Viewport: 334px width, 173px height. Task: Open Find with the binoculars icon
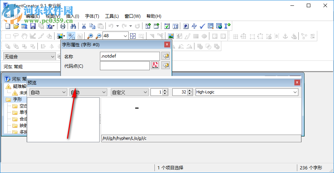coord(73,26)
